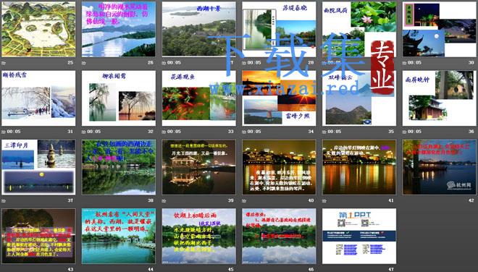Click the transition star beneath slide 31
The height and width of the screenshot is (272, 478).
(4, 132)
